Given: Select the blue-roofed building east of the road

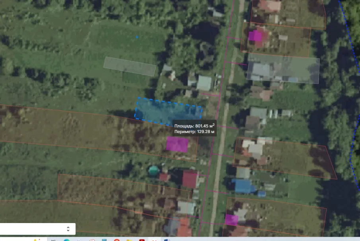Looking at the screenshot, I should pyautogui.click(x=243, y=186).
